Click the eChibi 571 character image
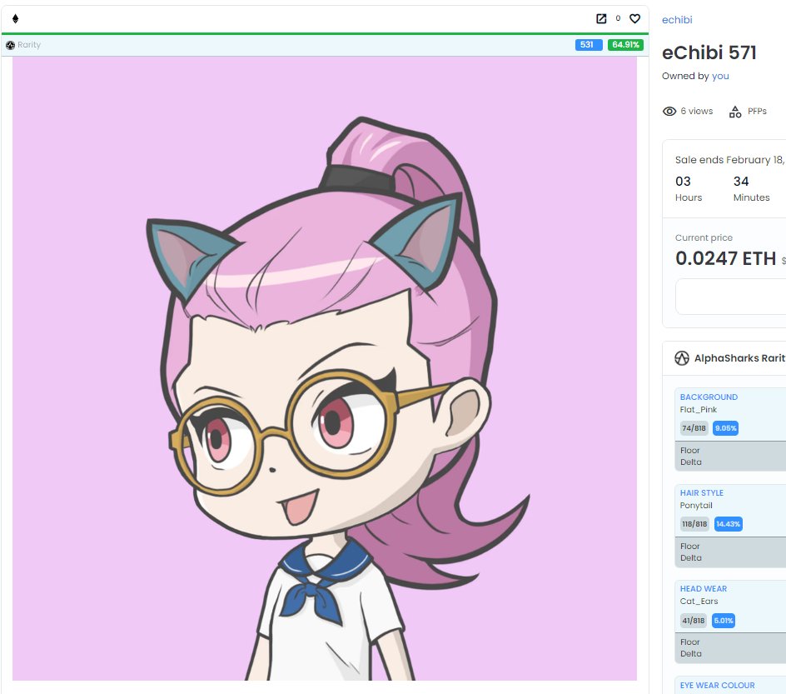This screenshot has height=694, width=786. click(325, 368)
